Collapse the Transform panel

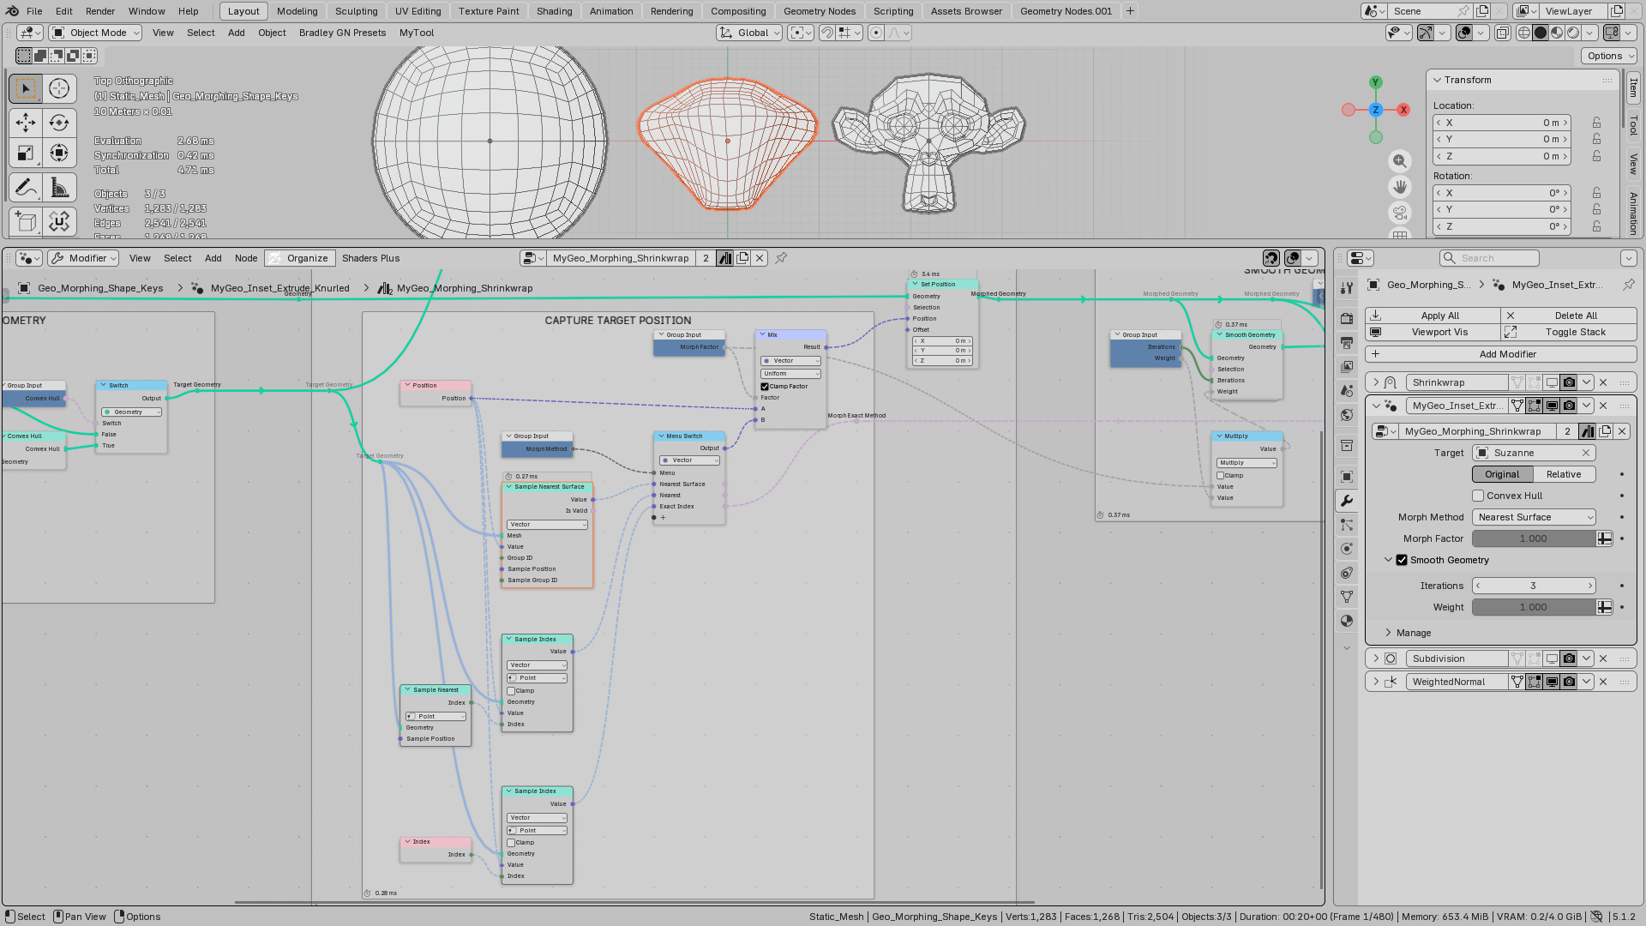click(x=1438, y=80)
